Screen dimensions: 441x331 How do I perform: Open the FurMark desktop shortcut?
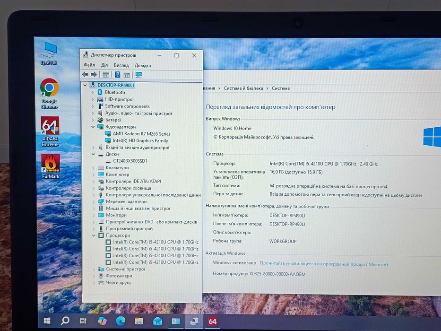coord(51,166)
